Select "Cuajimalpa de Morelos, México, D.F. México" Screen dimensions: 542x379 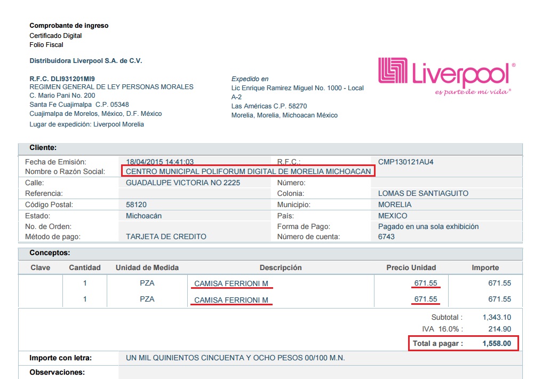[95, 114]
